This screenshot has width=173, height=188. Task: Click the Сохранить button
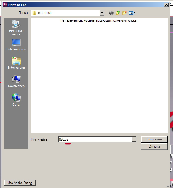tap(154, 139)
